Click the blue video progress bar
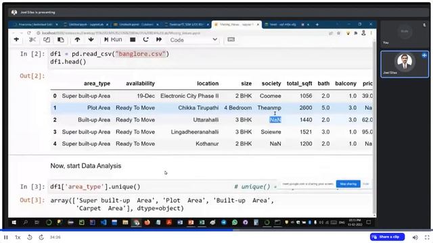The image size is (433, 243). [216, 230]
